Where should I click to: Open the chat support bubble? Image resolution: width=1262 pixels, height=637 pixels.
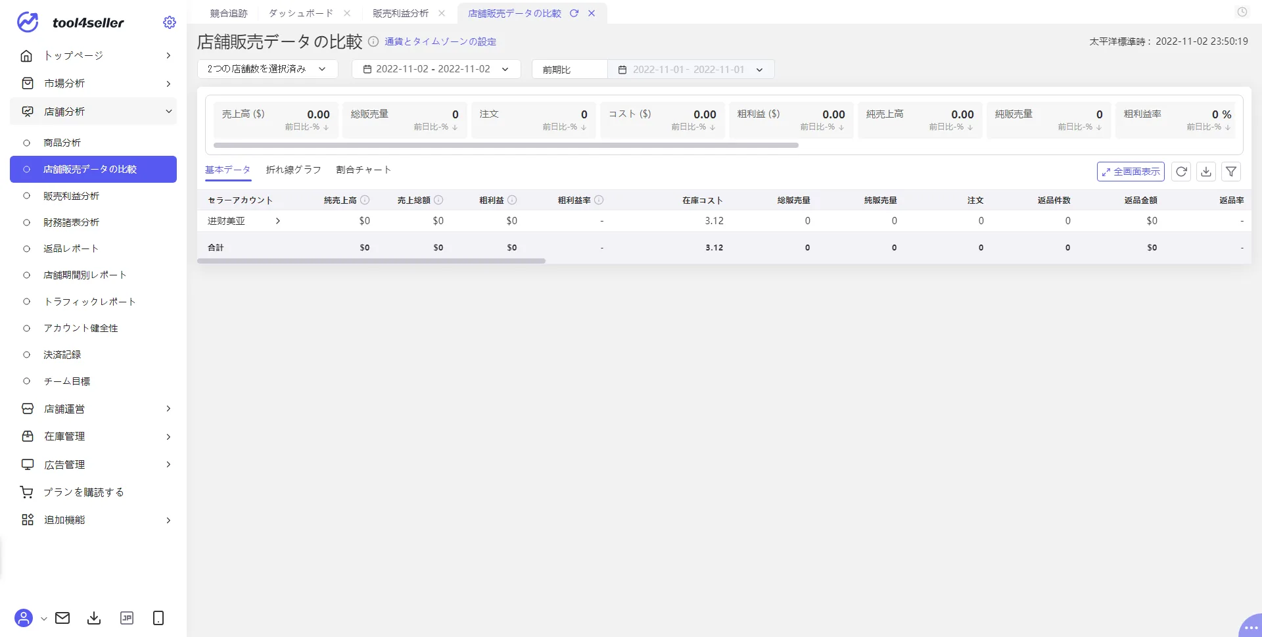tap(1250, 626)
